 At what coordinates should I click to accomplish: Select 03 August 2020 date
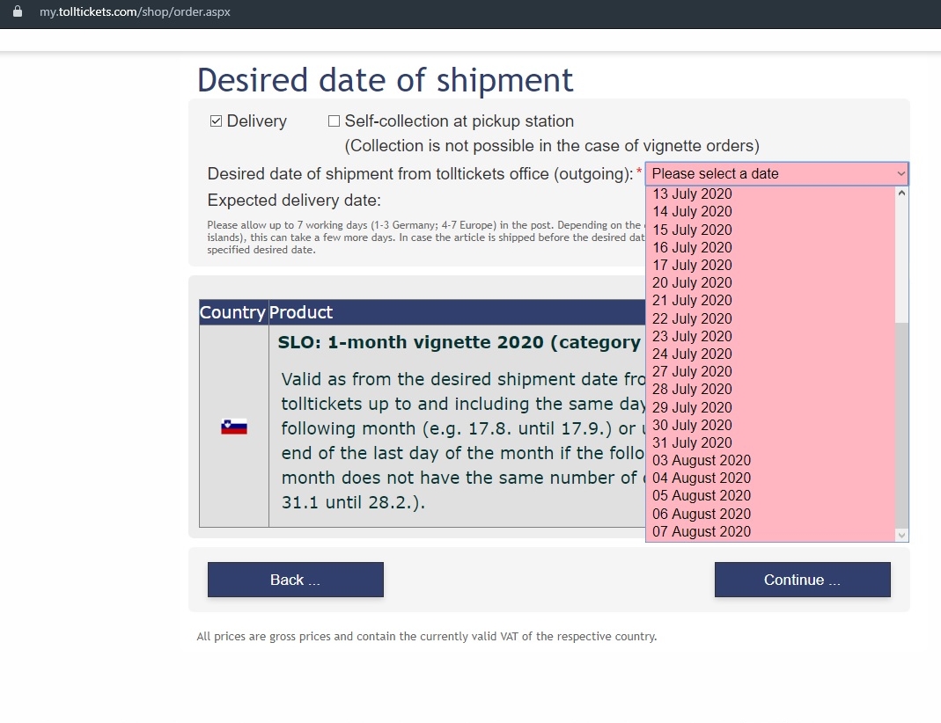[702, 460]
